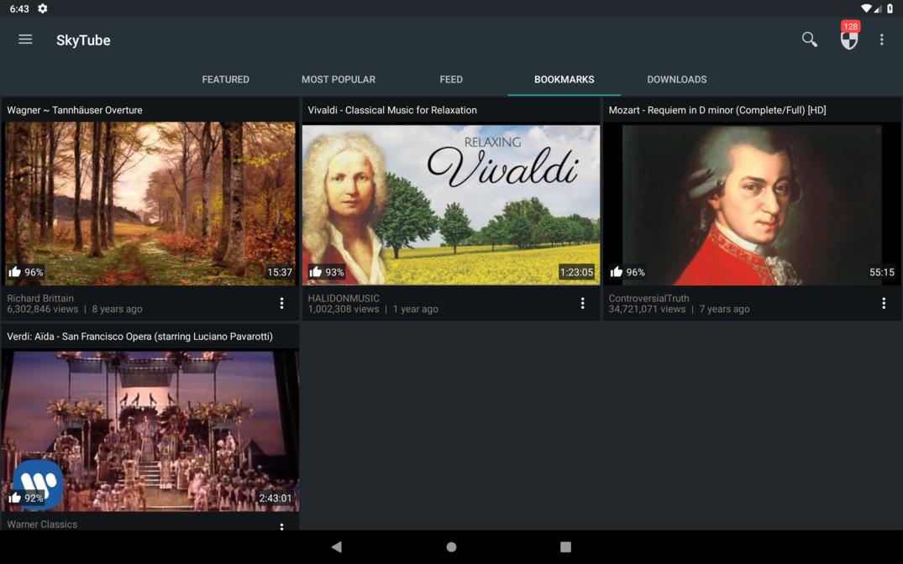Open options menu for Mozart Requiem video
The image size is (903, 564).
(883, 304)
